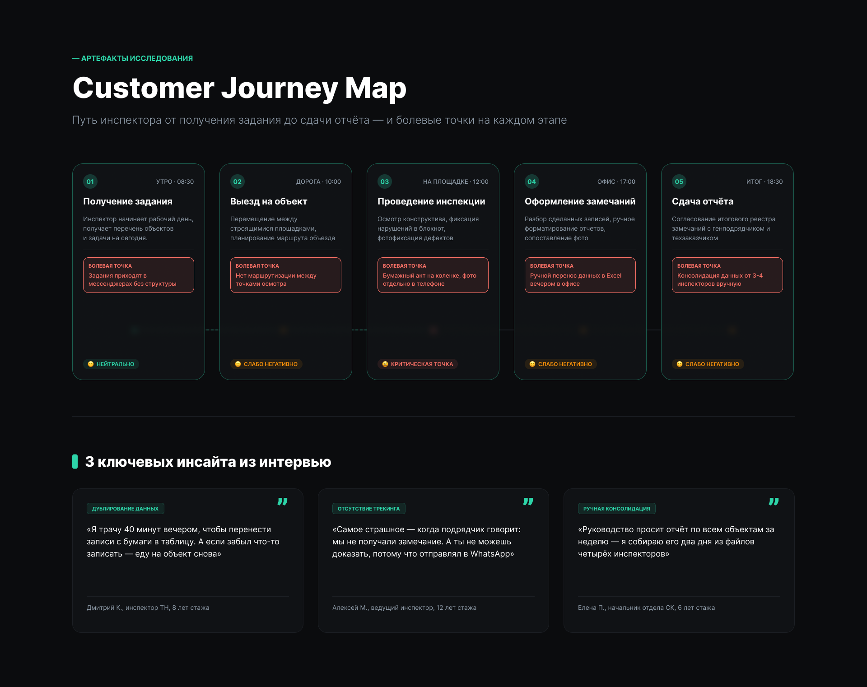Click the Проведение инспекции heading

431,201
